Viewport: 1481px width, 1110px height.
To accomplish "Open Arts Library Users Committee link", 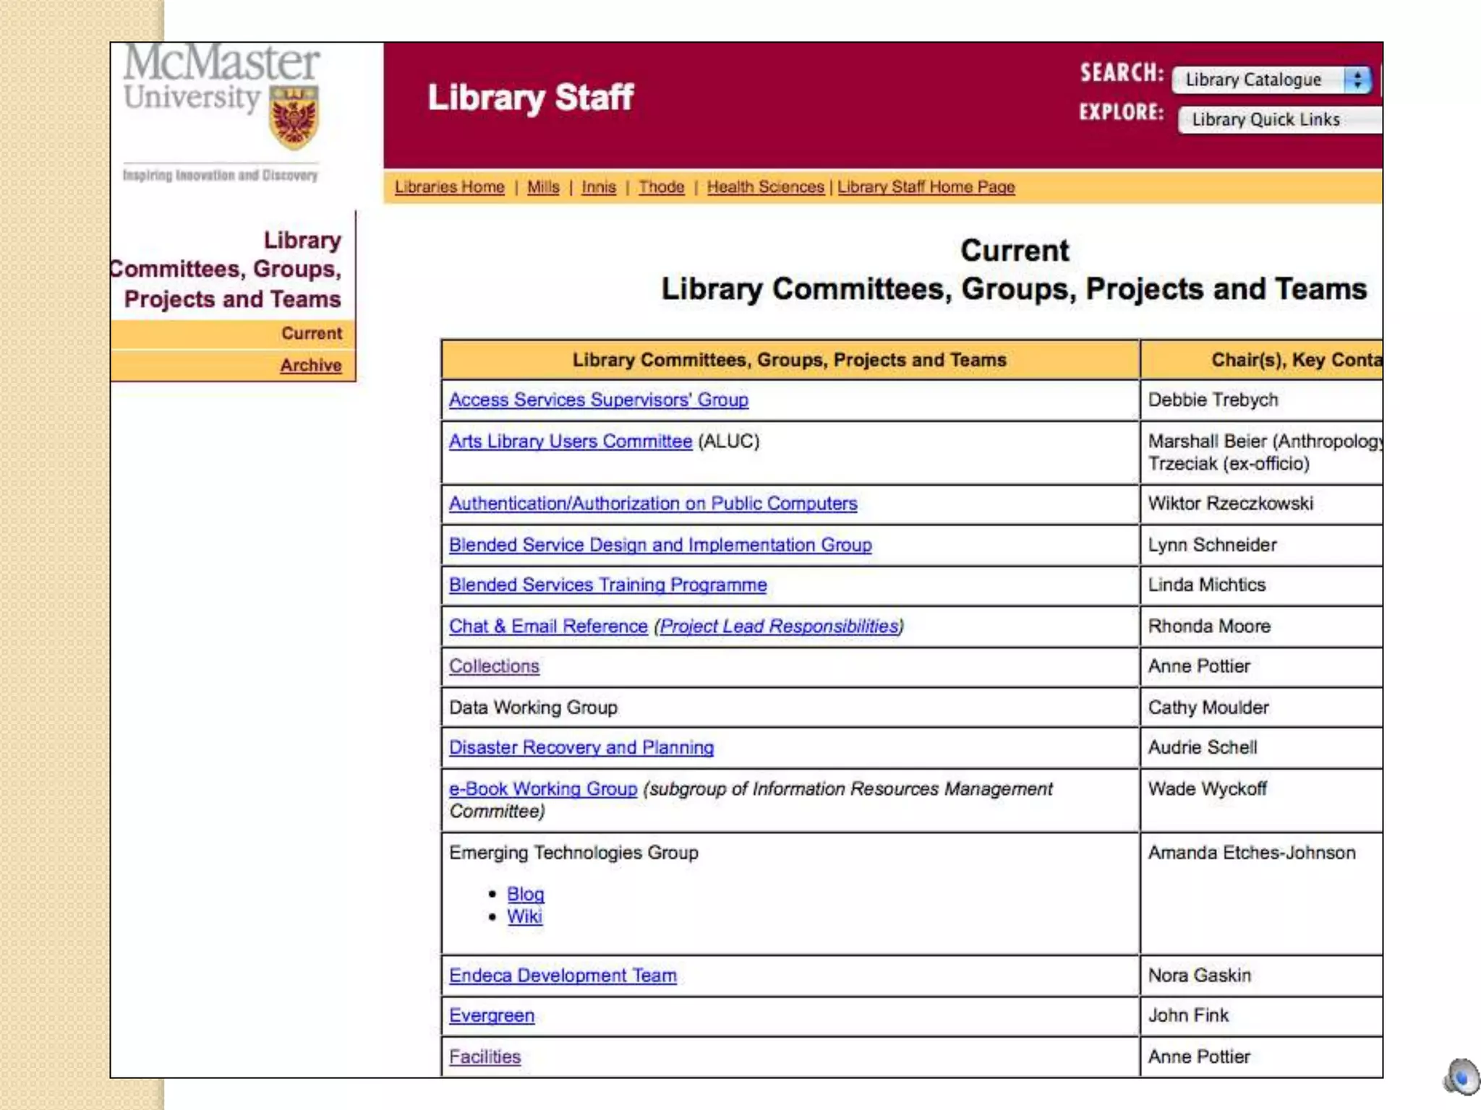I will pos(570,442).
